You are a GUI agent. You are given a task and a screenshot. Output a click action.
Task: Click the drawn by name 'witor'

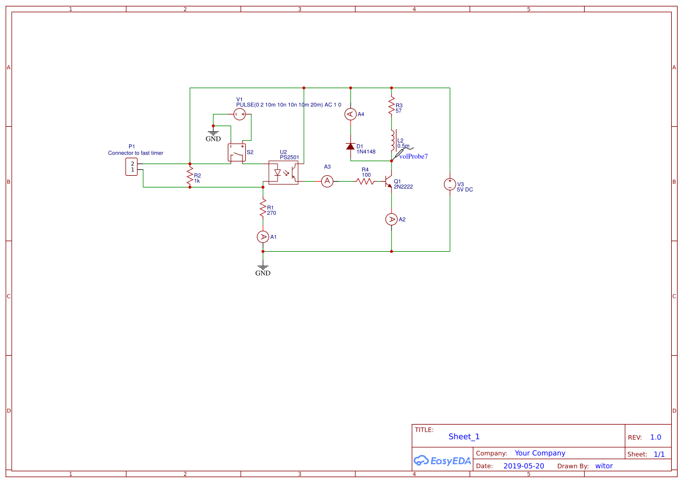click(x=604, y=466)
